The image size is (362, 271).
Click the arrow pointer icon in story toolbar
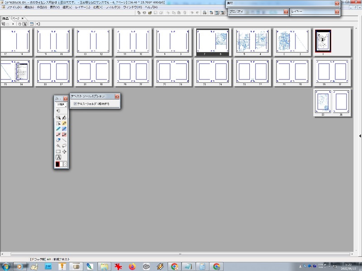coord(25,24)
